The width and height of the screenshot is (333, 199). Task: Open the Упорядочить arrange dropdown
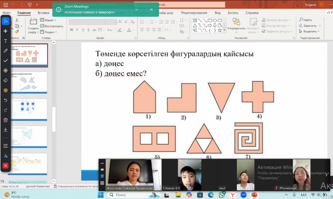tap(236, 26)
